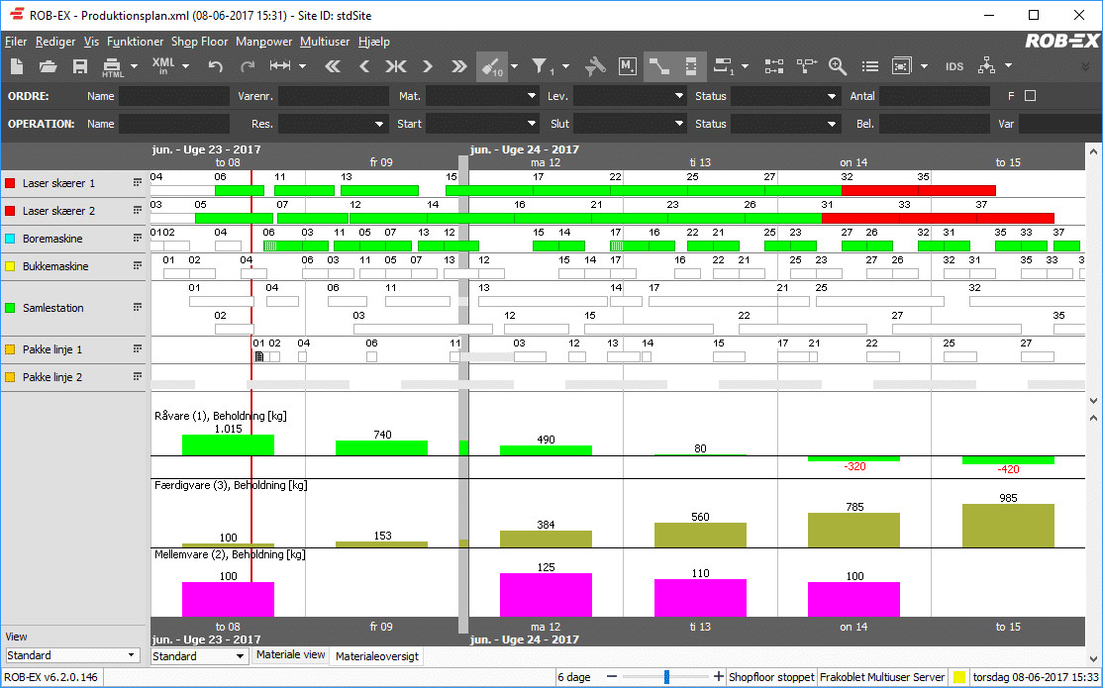Screen dimensions: 1103x688
Task: Click the filter funnel icon
Action: point(541,66)
